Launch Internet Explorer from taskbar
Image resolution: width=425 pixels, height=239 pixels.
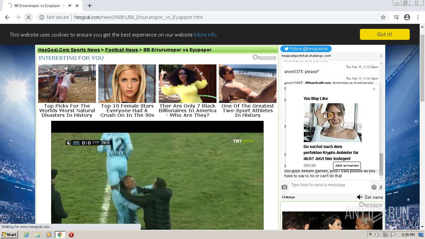coord(27,235)
